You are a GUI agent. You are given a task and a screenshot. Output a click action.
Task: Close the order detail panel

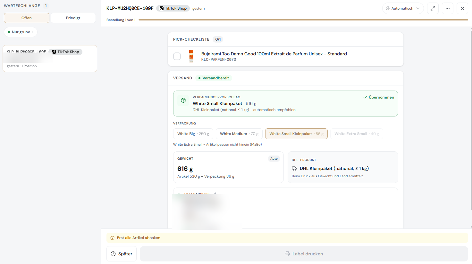coord(462,8)
